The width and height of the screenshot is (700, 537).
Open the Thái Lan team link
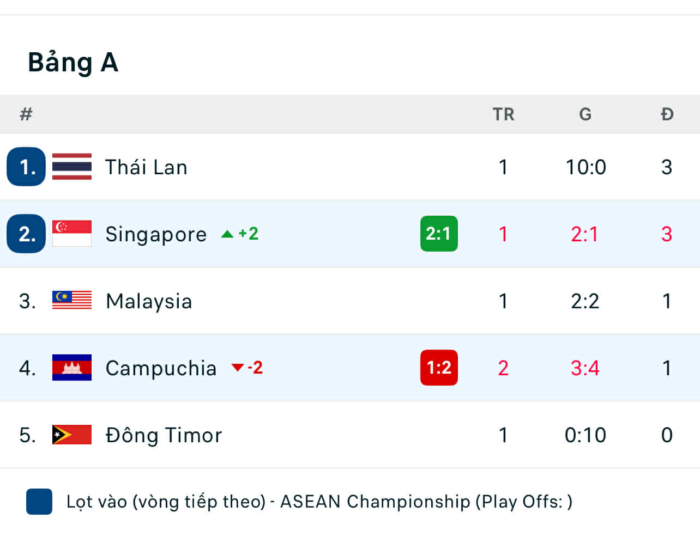point(146,167)
